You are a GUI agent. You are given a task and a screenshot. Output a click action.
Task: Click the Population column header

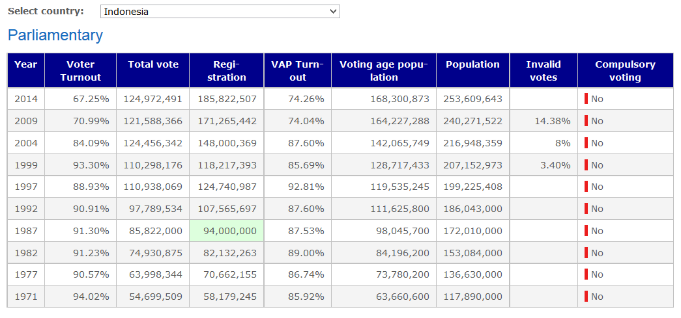click(472, 64)
